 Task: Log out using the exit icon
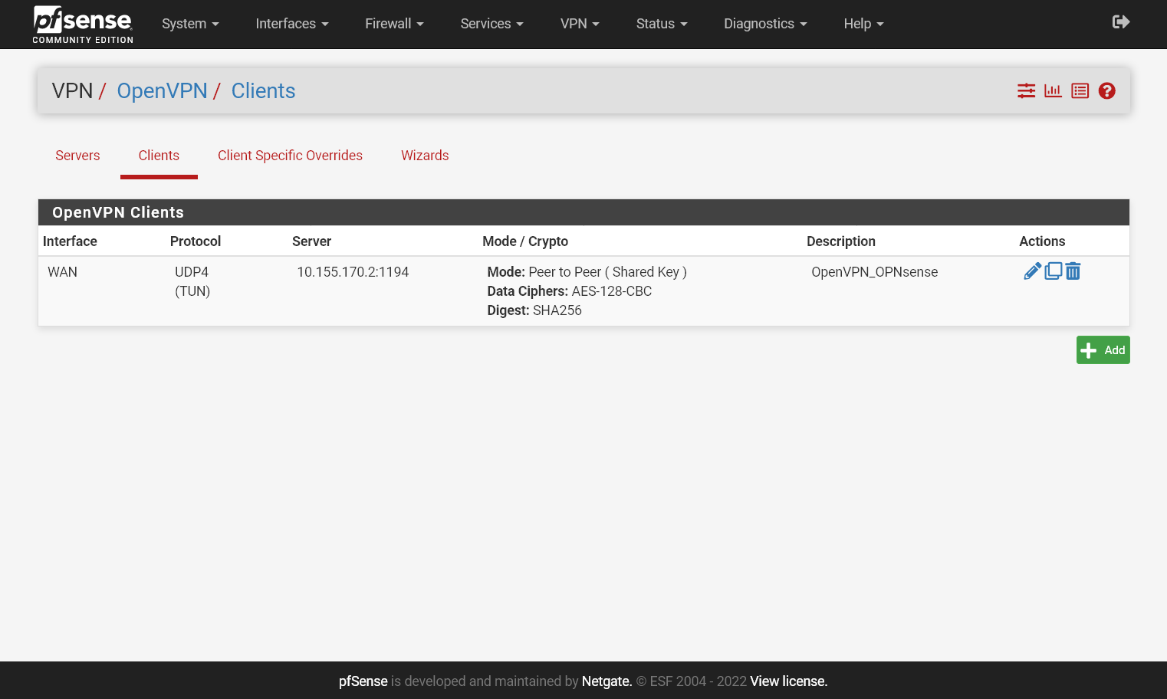[x=1120, y=22]
